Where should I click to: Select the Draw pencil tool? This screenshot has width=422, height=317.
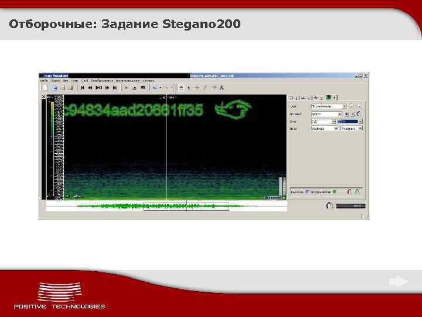click(205, 87)
